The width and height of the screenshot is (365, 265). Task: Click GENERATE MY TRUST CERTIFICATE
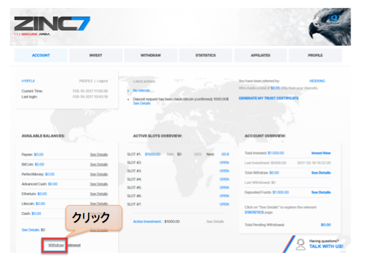click(x=268, y=98)
